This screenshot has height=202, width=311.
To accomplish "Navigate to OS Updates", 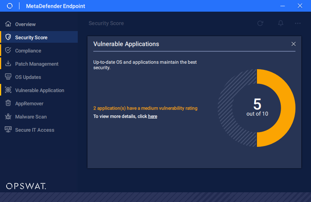I will (x=39, y=77).
